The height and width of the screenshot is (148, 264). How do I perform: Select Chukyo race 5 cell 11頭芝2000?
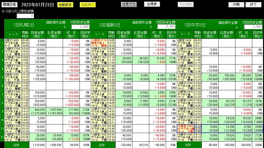pyautogui.click(x=185, y=77)
